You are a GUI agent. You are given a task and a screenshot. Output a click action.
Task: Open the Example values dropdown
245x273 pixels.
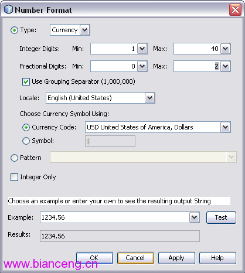pyautogui.click(x=194, y=217)
